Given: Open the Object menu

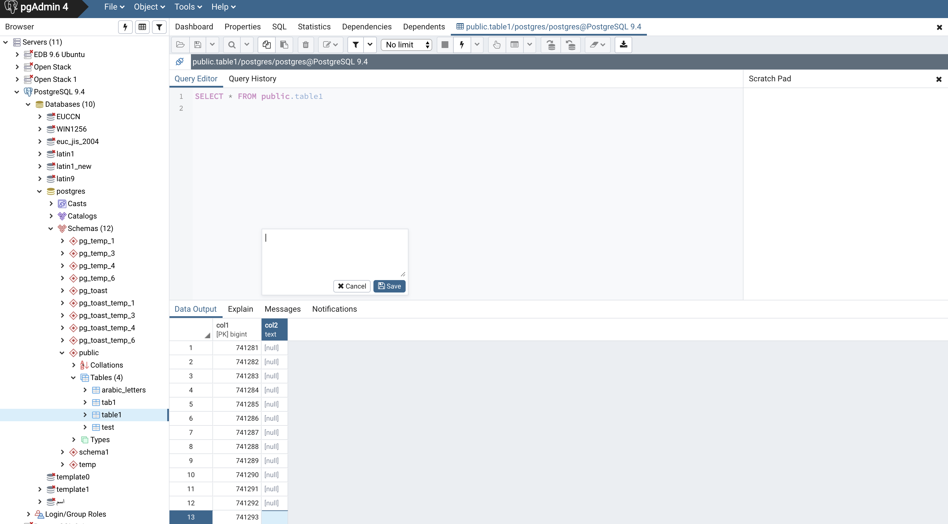Looking at the screenshot, I should (x=149, y=6).
